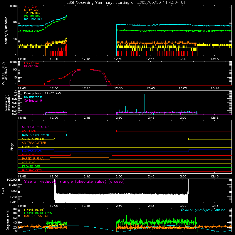This screenshot has height=235, width=235.
Task: Click the ECLIPSE_FLAG label
Action: (32, 151)
